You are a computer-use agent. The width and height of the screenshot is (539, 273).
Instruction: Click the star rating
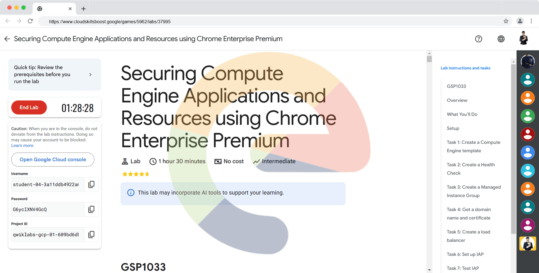click(136, 174)
